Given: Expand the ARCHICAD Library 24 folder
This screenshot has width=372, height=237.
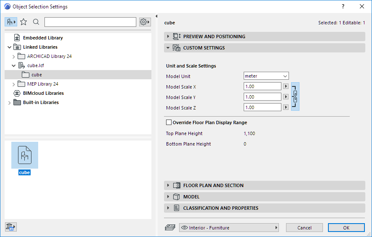Looking at the screenshot, I should [x=13, y=56].
